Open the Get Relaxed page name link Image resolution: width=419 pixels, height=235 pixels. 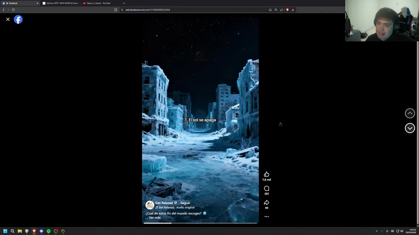click(164, 203)
